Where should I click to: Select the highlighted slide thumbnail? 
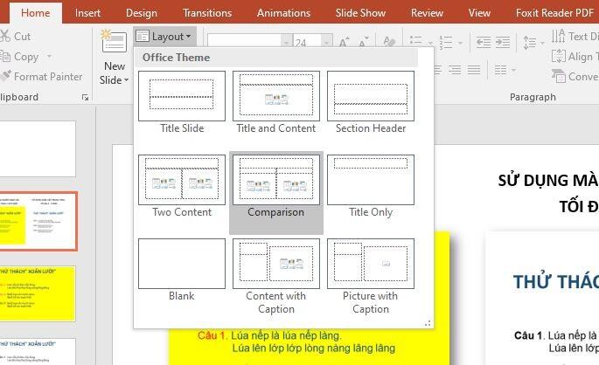click(38, 221)
